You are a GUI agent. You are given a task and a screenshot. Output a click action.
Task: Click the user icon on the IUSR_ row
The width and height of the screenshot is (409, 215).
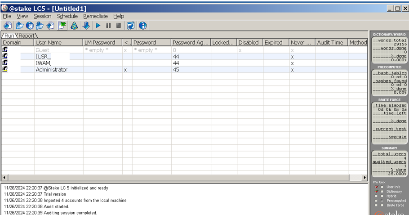tap(5, 56)
